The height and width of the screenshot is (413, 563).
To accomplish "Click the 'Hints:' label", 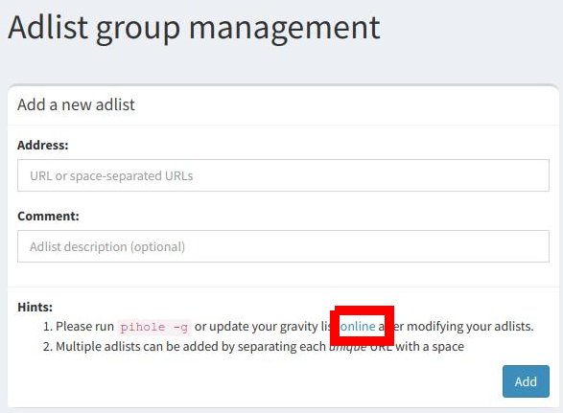I will coord(35,308).
